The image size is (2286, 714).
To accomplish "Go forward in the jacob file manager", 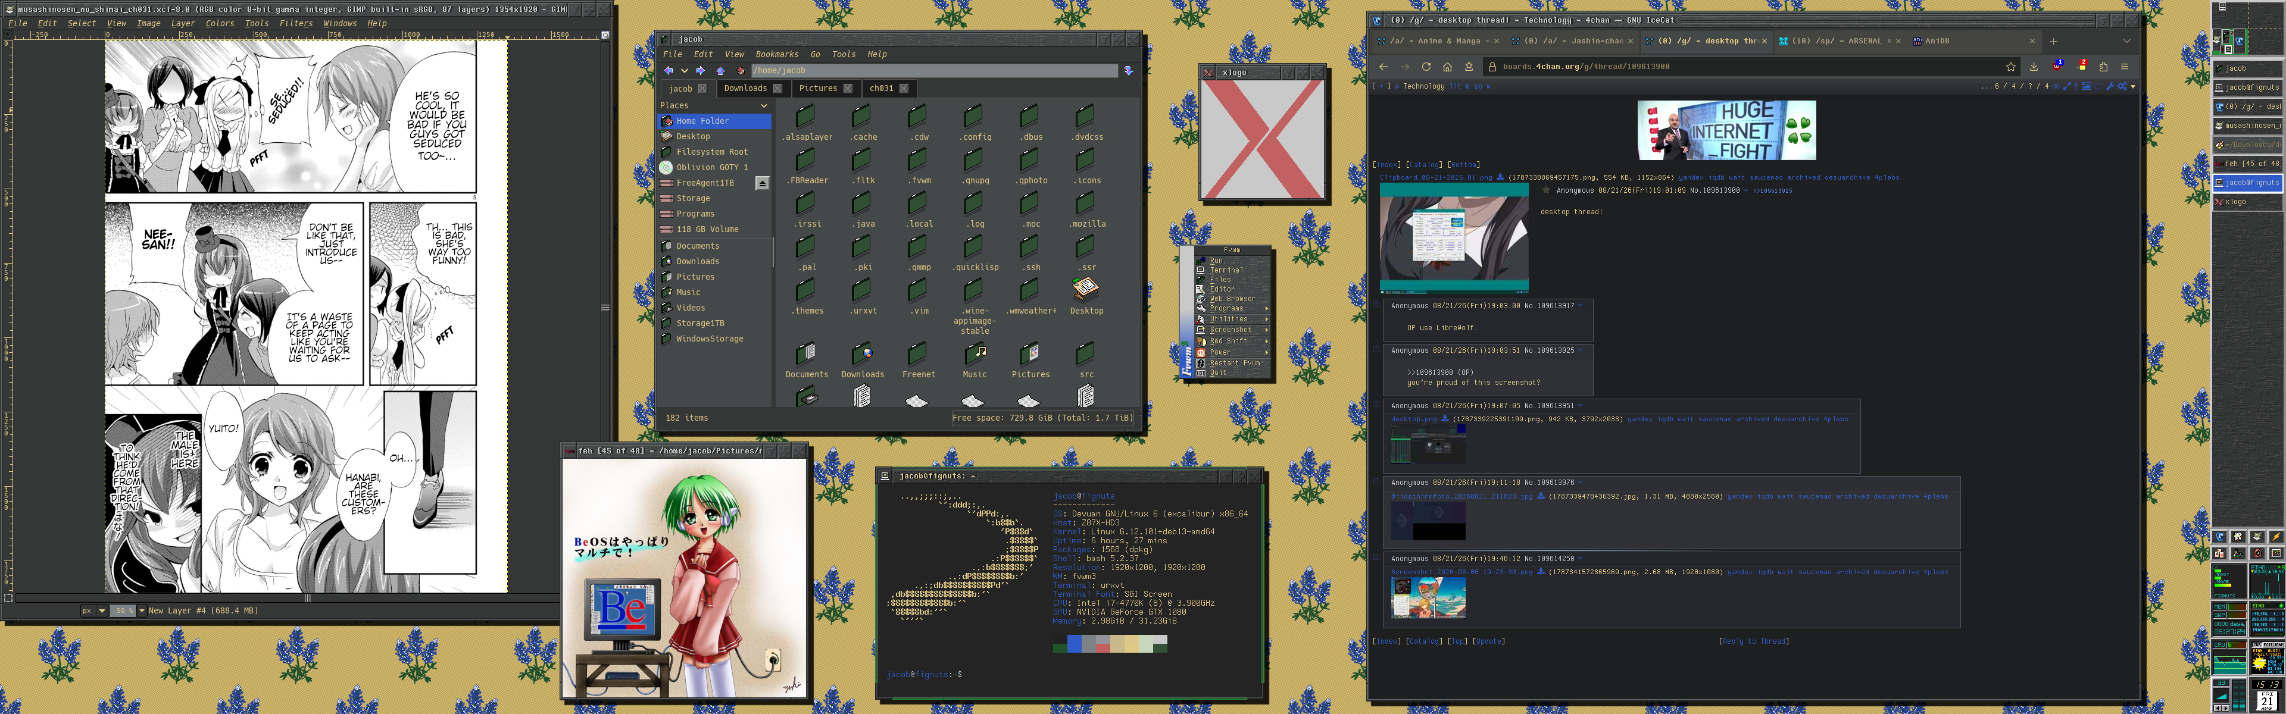I will click(x=700, y=71).
